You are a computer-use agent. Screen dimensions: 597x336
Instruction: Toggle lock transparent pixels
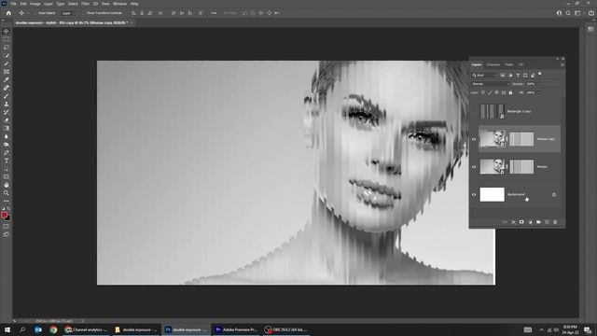(x=483, y=92)
